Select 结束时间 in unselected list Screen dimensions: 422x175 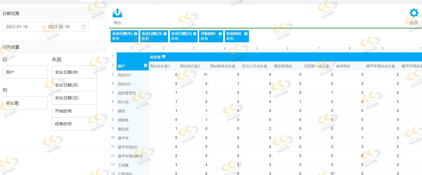(x=74, y=124)
